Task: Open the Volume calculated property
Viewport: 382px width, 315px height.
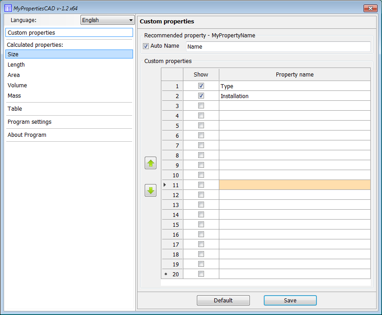Action: point(69,85)
